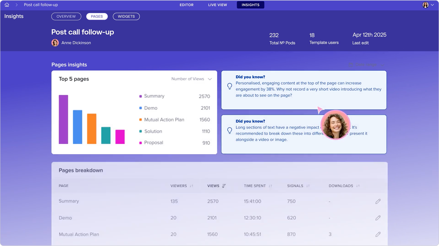
Task: Click the '750' signals cell
Action: [x=291, y=201]
